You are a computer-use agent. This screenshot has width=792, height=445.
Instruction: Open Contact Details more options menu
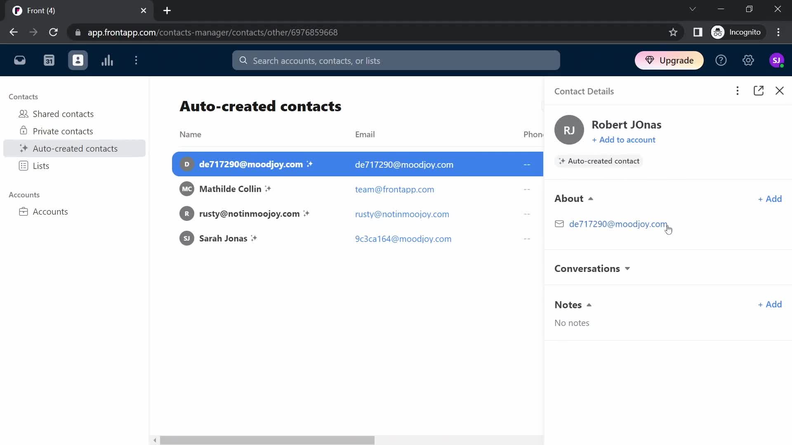(738, 91)
